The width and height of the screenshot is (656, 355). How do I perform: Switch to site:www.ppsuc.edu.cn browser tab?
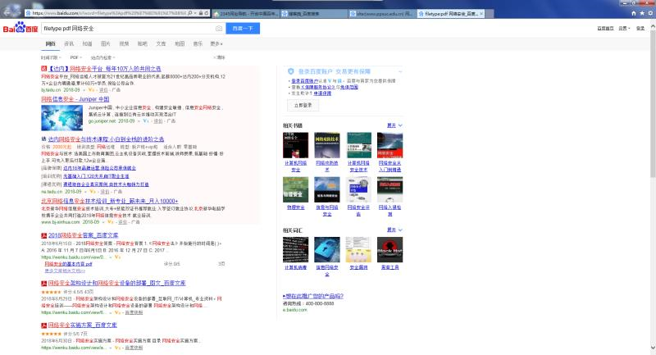tap(382, 14)
